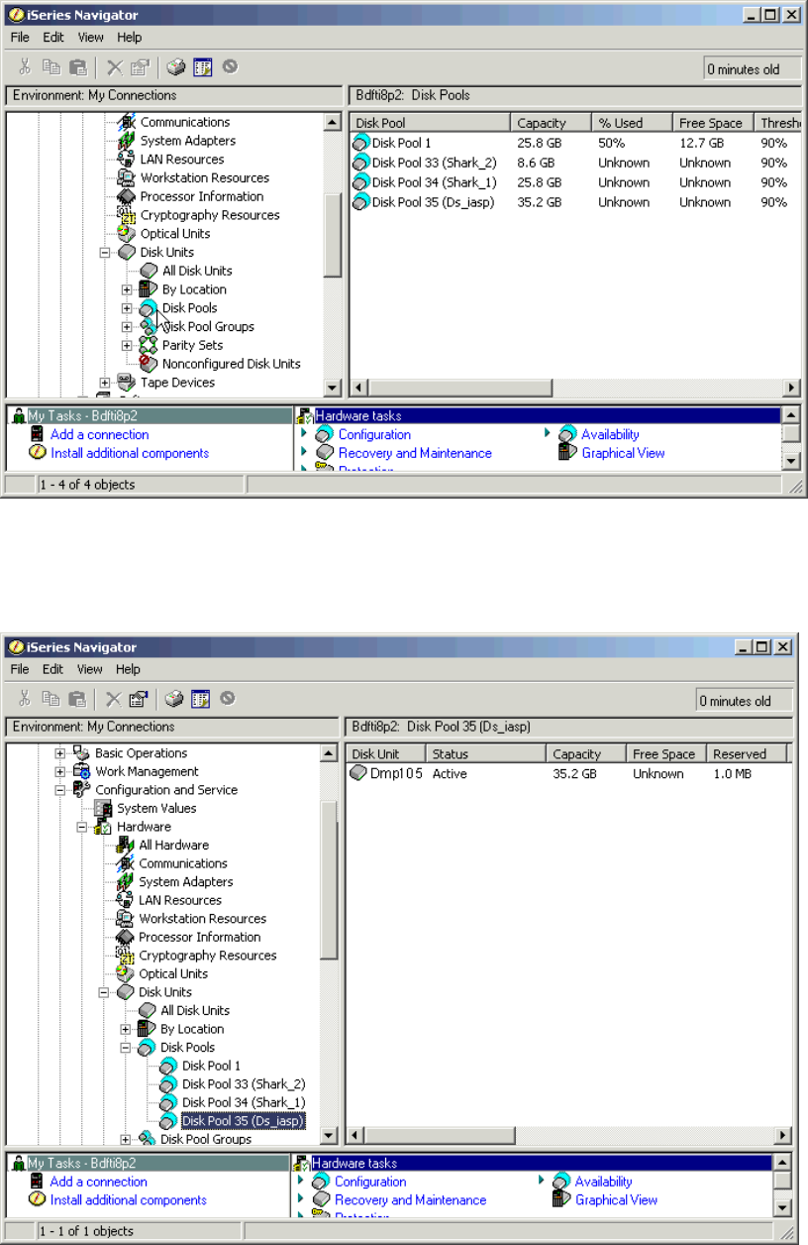This screenshot has height=1245, width=808.
Task: Select Nonconfigured Disk Units in top tree
Action: point(231,364)
